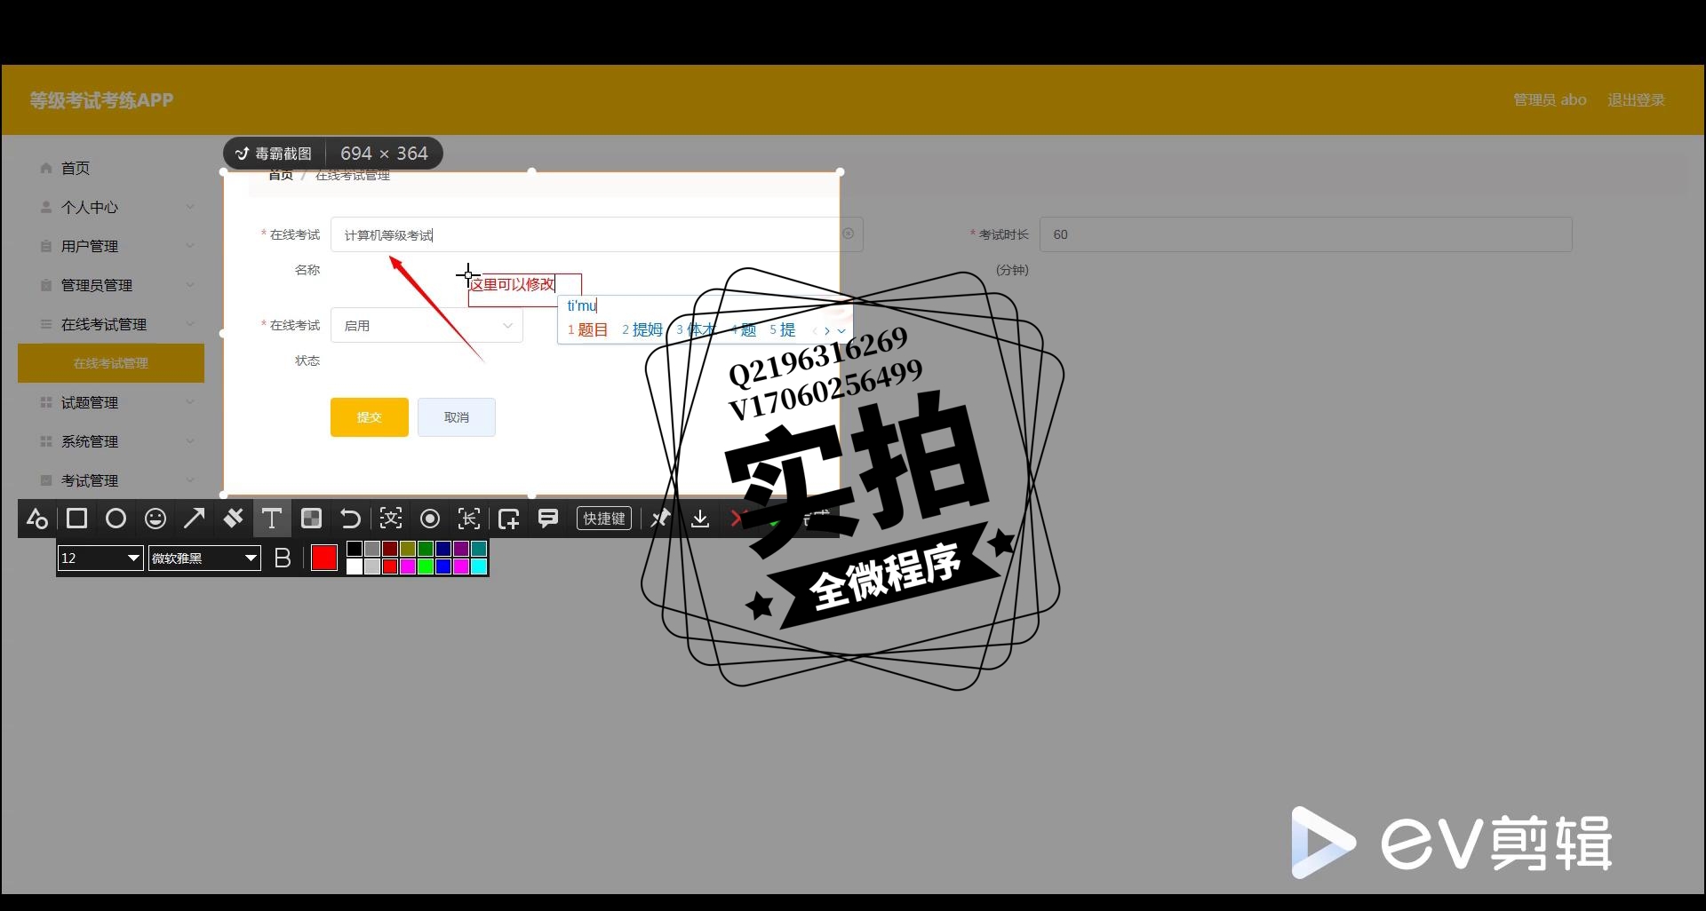Save screenshot with download icon
The height and width of the screenshot is (911, 1706).
pyautogui.click(x=700, y=519)
